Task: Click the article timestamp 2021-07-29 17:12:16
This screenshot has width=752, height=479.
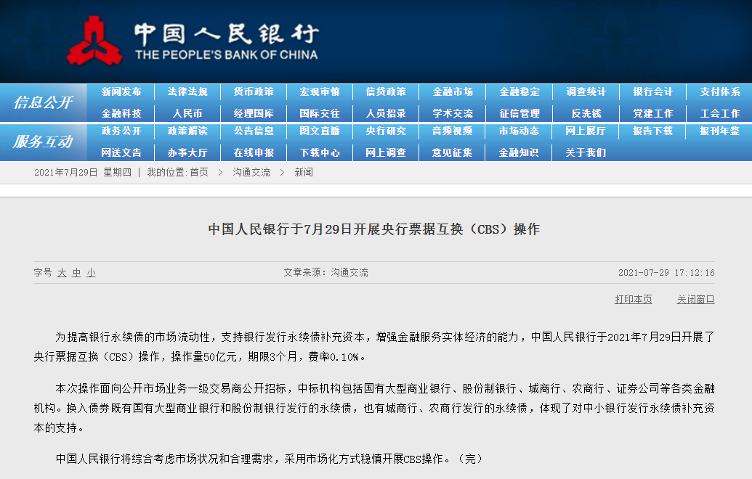Action: coord(666,273)
